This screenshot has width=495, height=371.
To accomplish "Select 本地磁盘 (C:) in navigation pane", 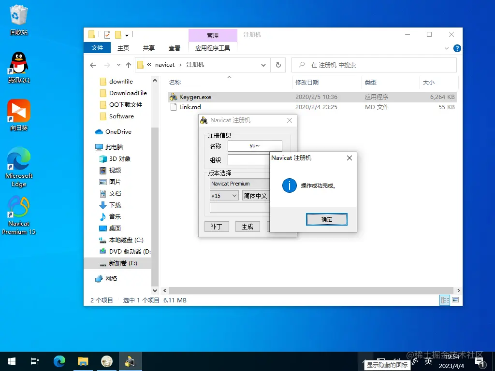I will click(x=126, y=240).
